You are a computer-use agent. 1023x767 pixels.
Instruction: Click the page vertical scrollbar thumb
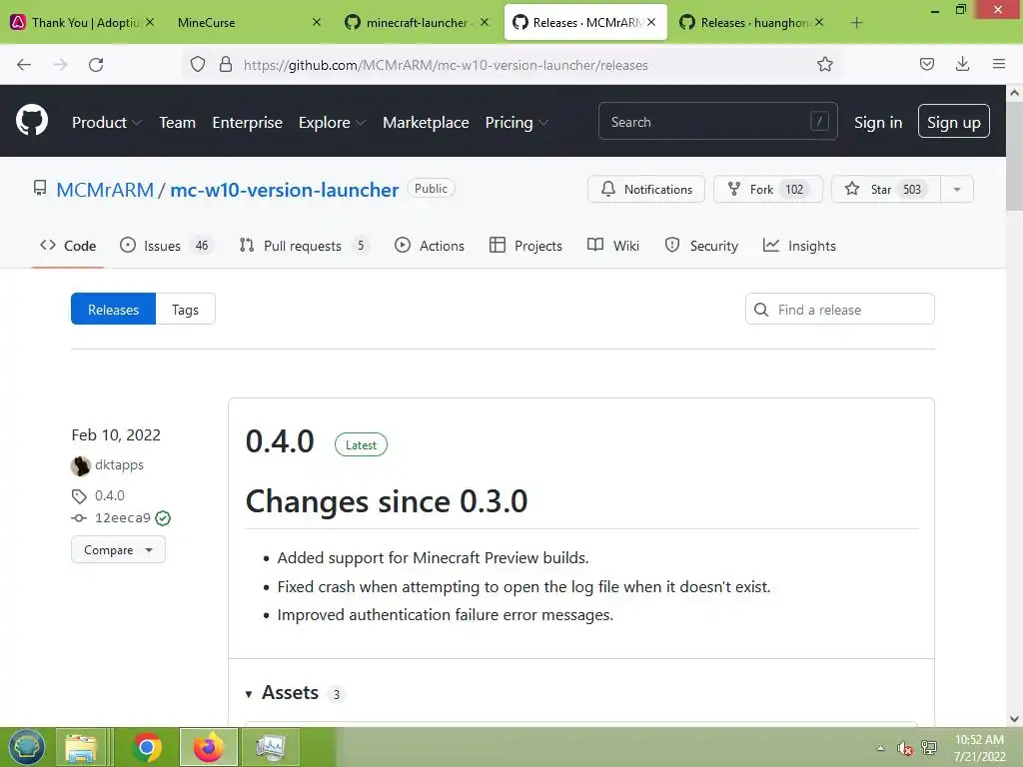click(x=1015, y=157)
